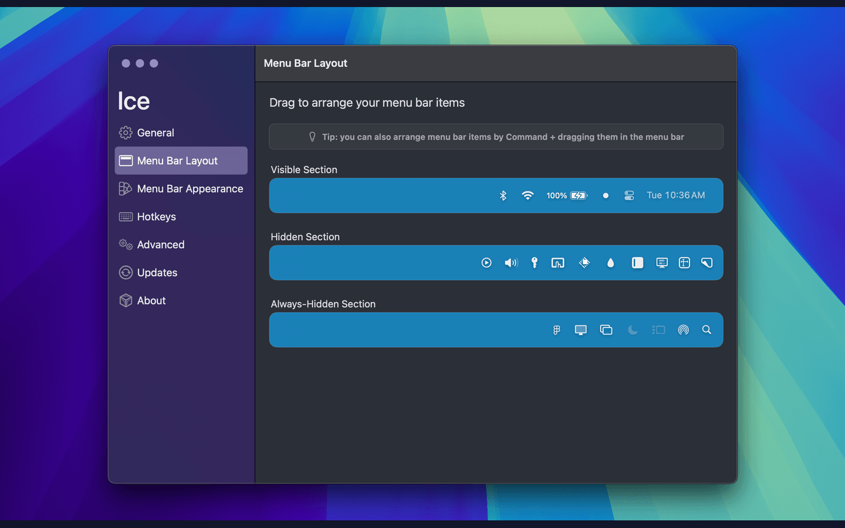Image resolution: width=845 pixels, height=528 pixels.
Task: Click the sound volume speaker icon
Action: point(511,263)
